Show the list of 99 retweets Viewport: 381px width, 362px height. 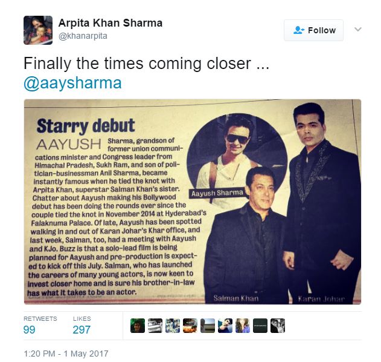tap(40, 326)
